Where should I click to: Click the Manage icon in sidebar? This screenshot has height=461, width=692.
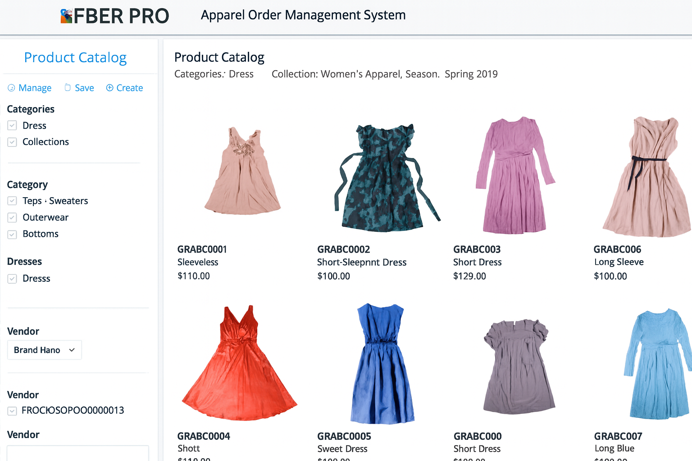pyautogui.click(x=11, y=88)
